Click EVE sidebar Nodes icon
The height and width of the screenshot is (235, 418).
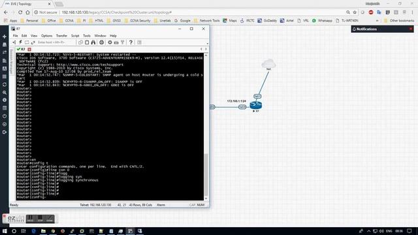[x=5, y=44]
